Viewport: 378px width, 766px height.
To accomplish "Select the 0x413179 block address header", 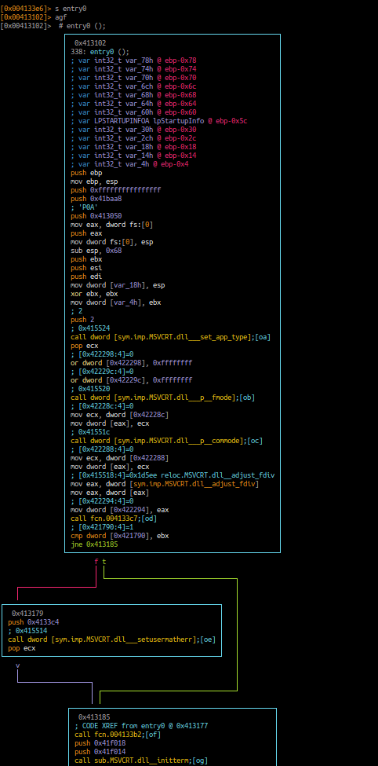I will (27, 613).
